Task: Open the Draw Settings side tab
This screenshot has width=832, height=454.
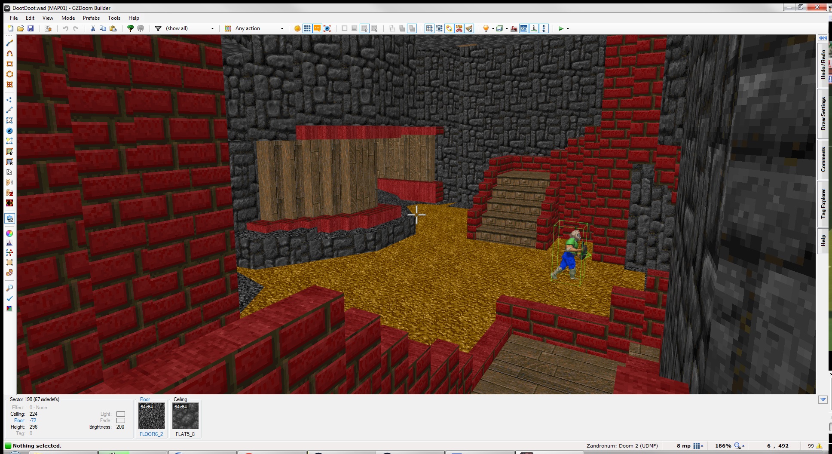Action: pos(823,113)
